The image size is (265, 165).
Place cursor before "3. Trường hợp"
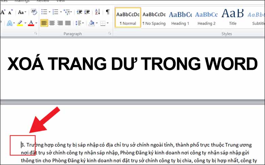[x=21, y=145]
